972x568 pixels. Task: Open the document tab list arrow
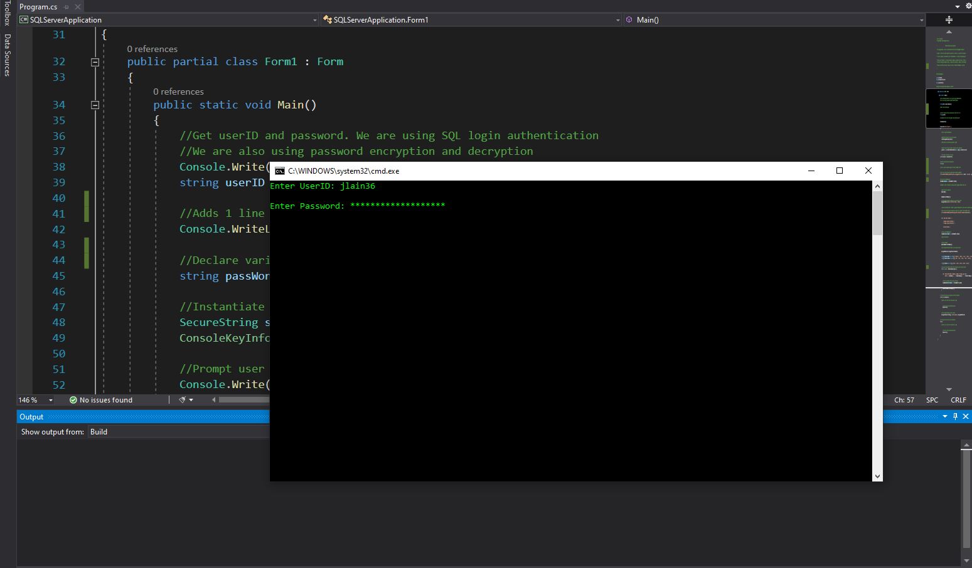(x=957, y=6)
